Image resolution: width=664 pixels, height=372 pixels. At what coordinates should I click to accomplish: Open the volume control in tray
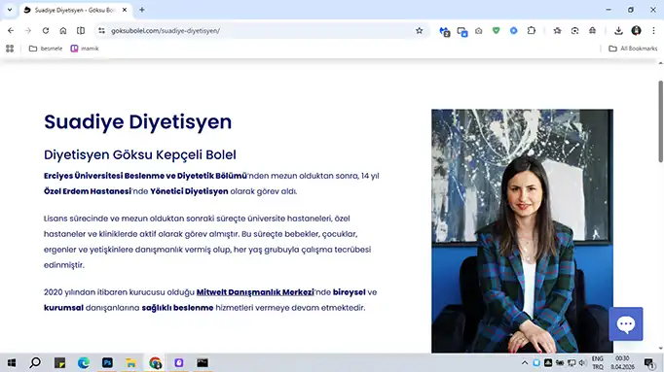click(582, 362)
